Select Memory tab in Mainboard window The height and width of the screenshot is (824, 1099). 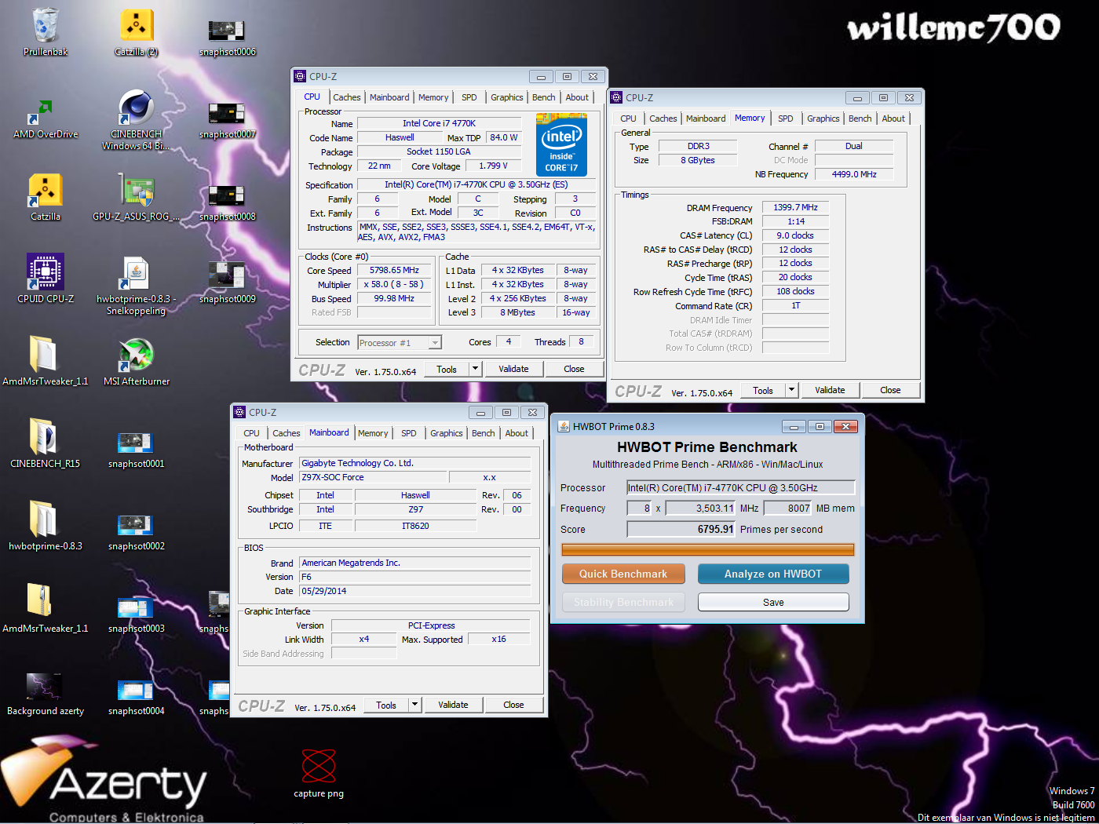point(373,433)
